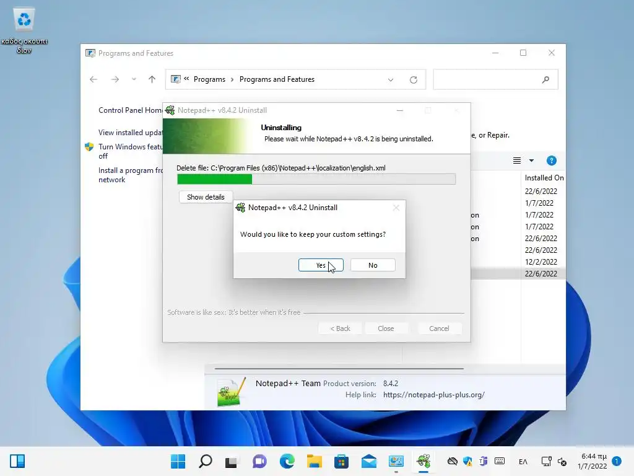Click Yes to keep custom settings
The image size is (634, 476).
pos(321,265)
